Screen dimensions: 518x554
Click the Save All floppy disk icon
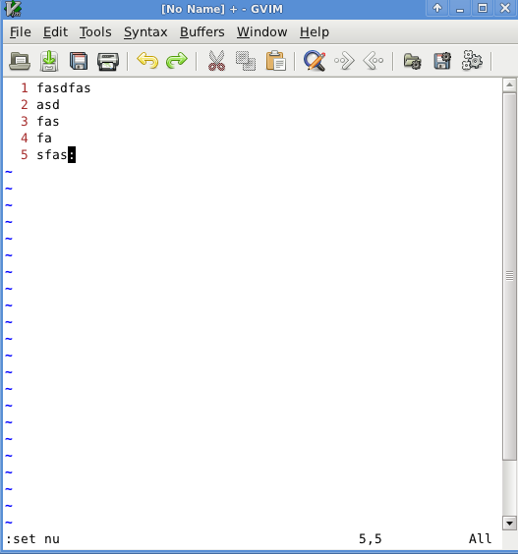(x=79, y=61)
